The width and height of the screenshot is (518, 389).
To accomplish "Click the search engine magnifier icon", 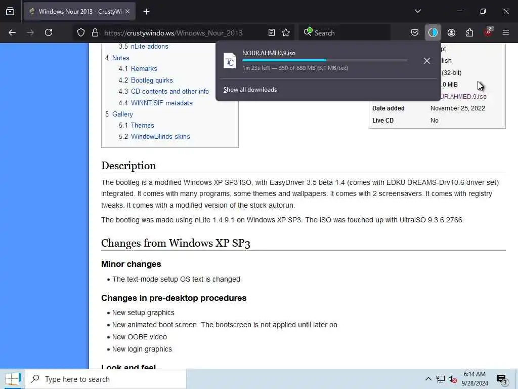I will click(308, 32).
